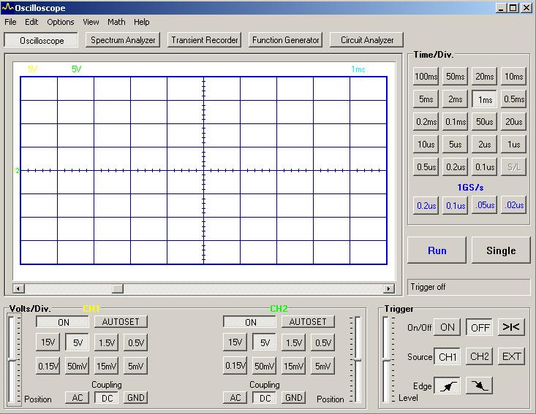Set CH2 volts/div to 15mV
The height and width of the screenshot is (414, 536).
pyautogui.click(x=293, y=367)
